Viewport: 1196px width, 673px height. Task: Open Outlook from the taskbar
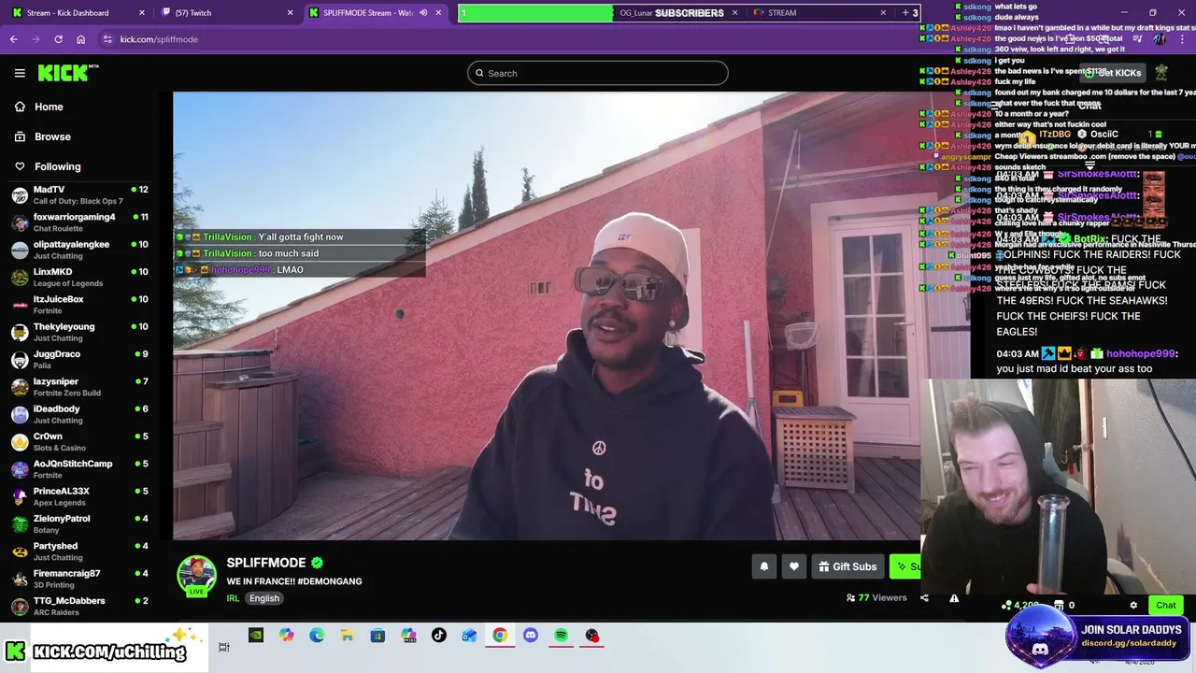[469, 636]
